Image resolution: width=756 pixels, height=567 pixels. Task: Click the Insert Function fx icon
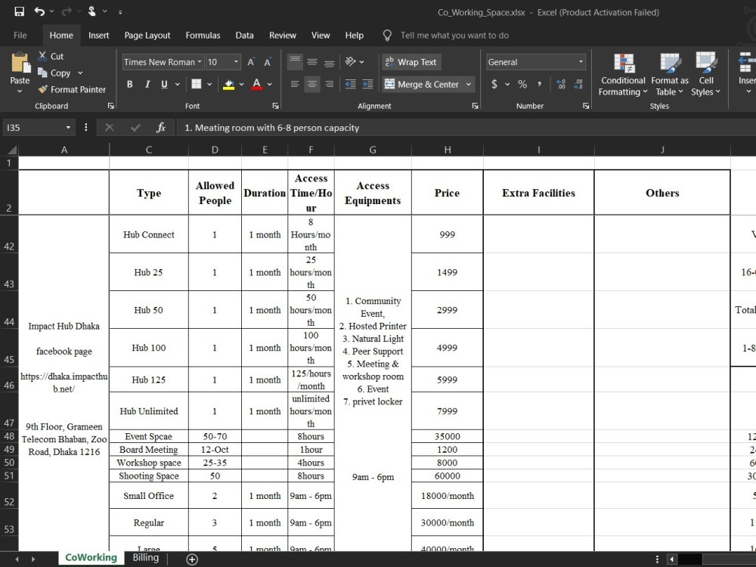click(x=161, y=127)
